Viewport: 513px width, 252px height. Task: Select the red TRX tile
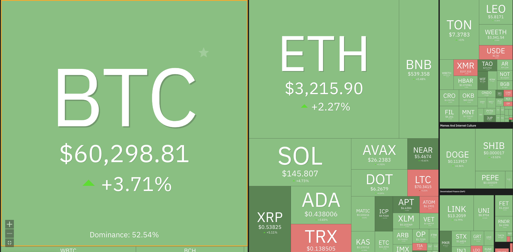coord(321,238)
